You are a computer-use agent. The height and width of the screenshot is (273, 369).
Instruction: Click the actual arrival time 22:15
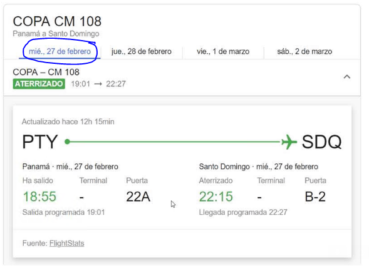coord(216,197)
